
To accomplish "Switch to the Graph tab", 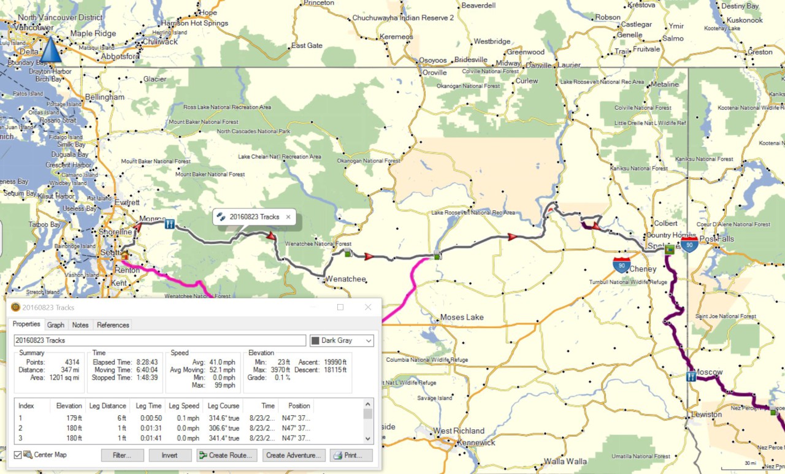I will point(55,325).
